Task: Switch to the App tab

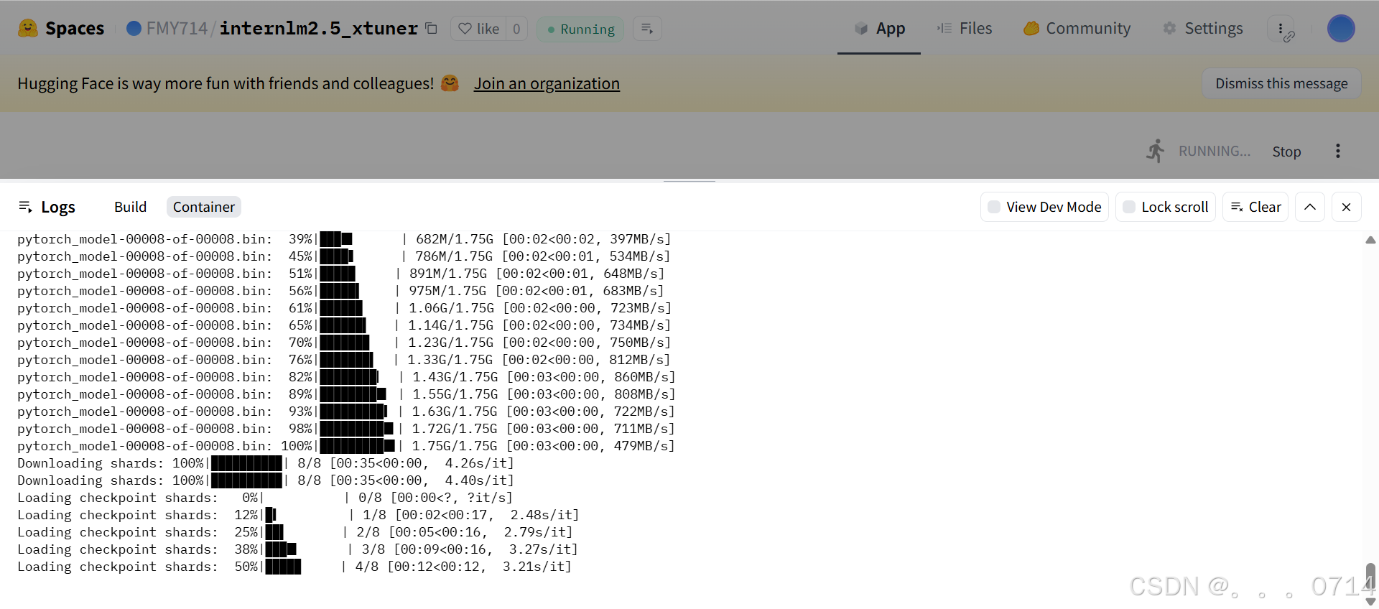Action: click(879, 29)
